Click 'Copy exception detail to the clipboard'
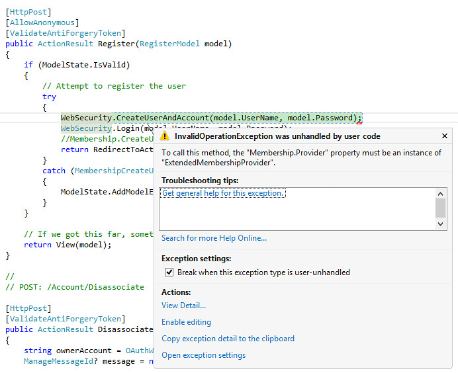The image size is (458, 373). 228,339
